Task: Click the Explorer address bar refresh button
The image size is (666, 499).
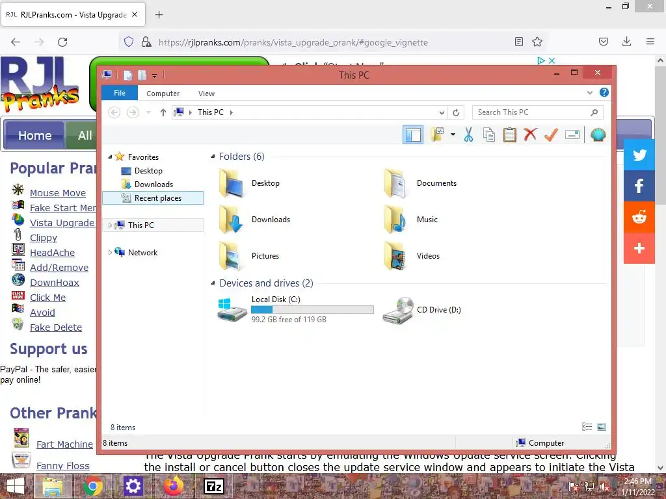Action: click(x=456, y=112)
